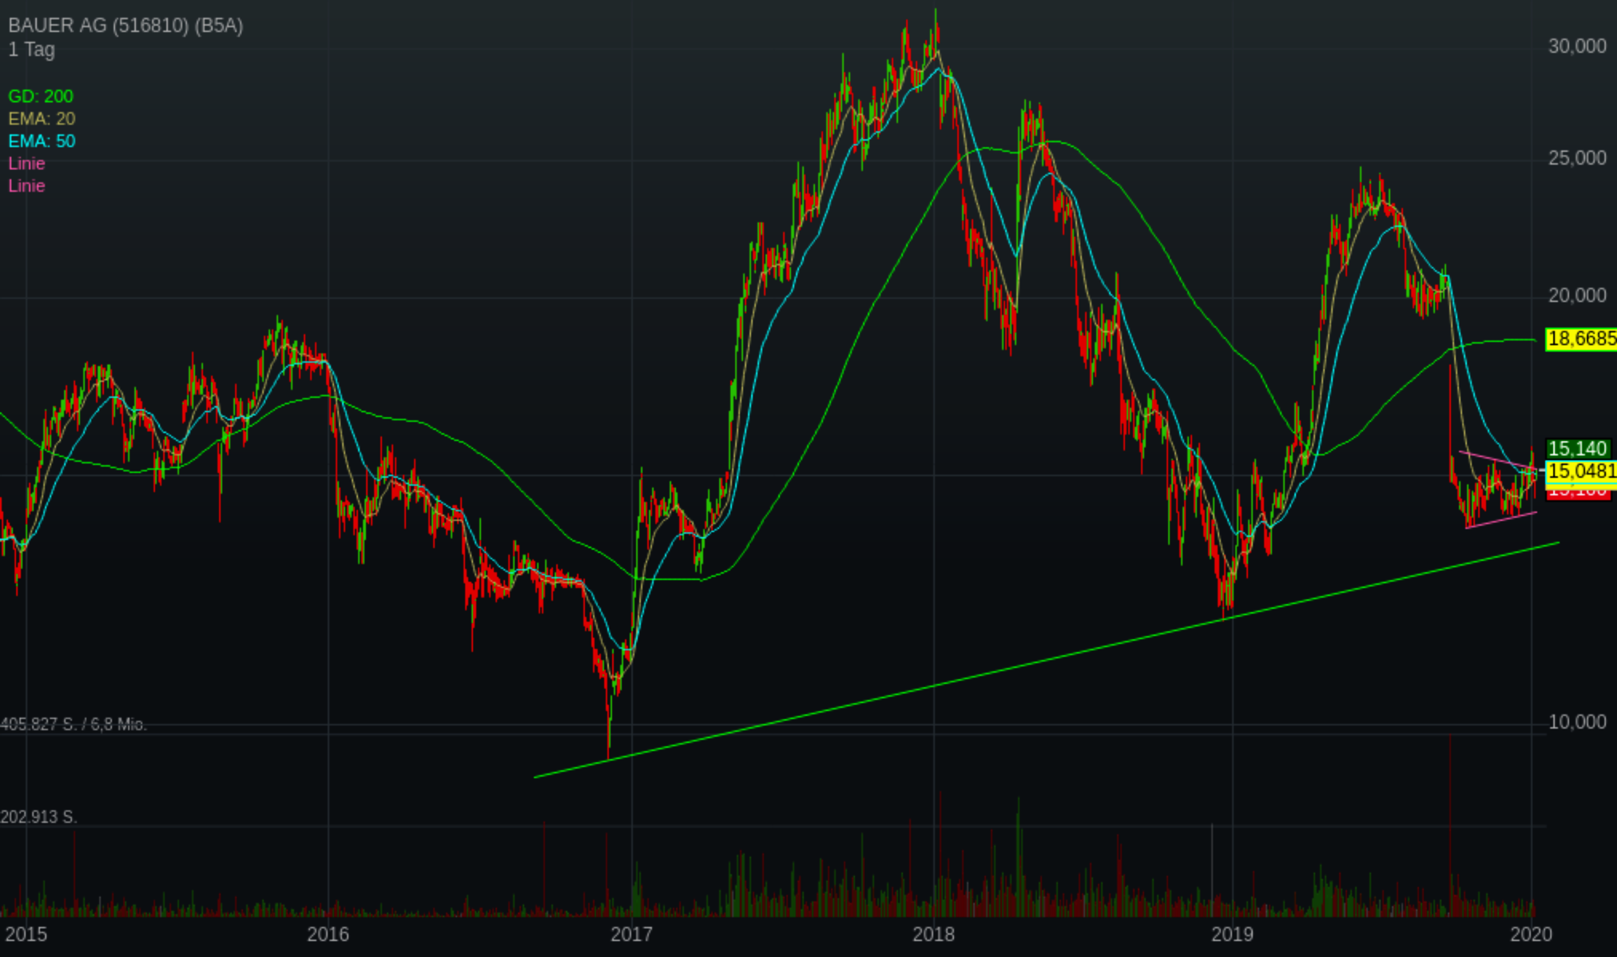Click the yellow 18,6685 price tag
This screenshot has width=1617, height=957.
coord(1580,340)
